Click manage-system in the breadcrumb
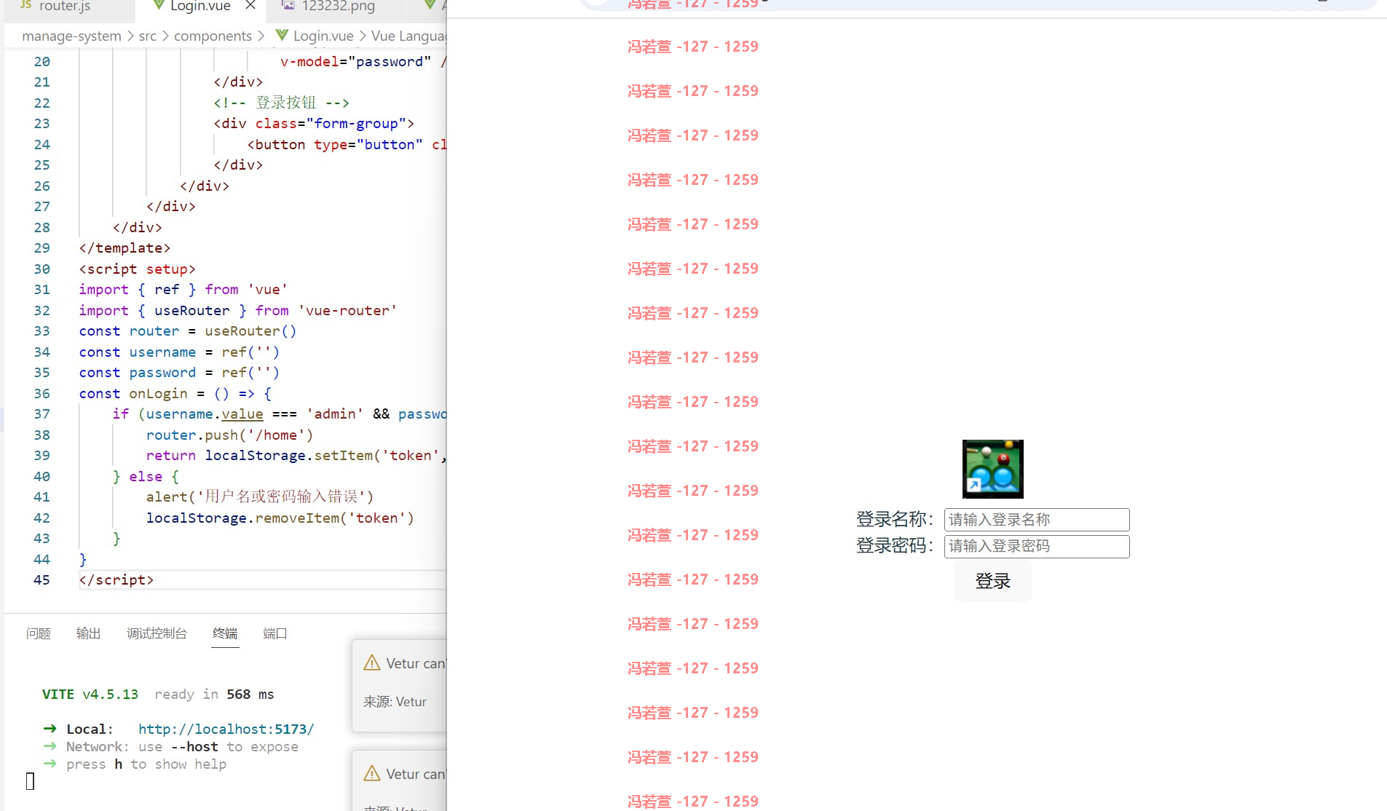1387x811 pixels. [71, 36]
